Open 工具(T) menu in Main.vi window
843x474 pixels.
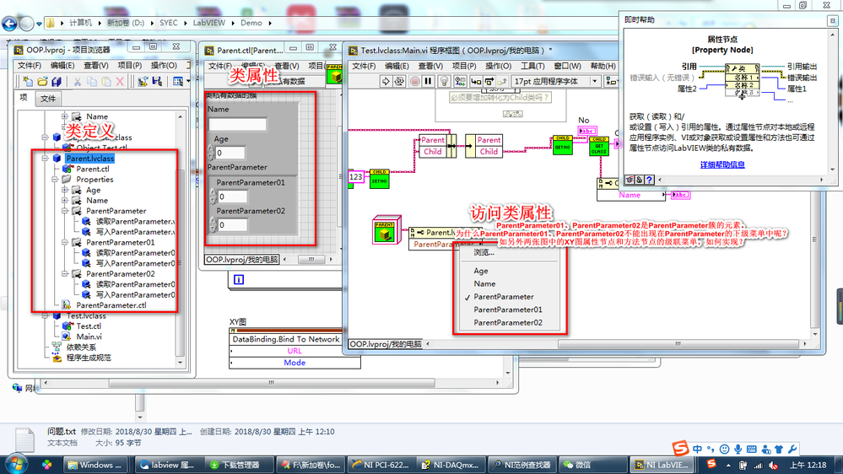tap(532, 66)
